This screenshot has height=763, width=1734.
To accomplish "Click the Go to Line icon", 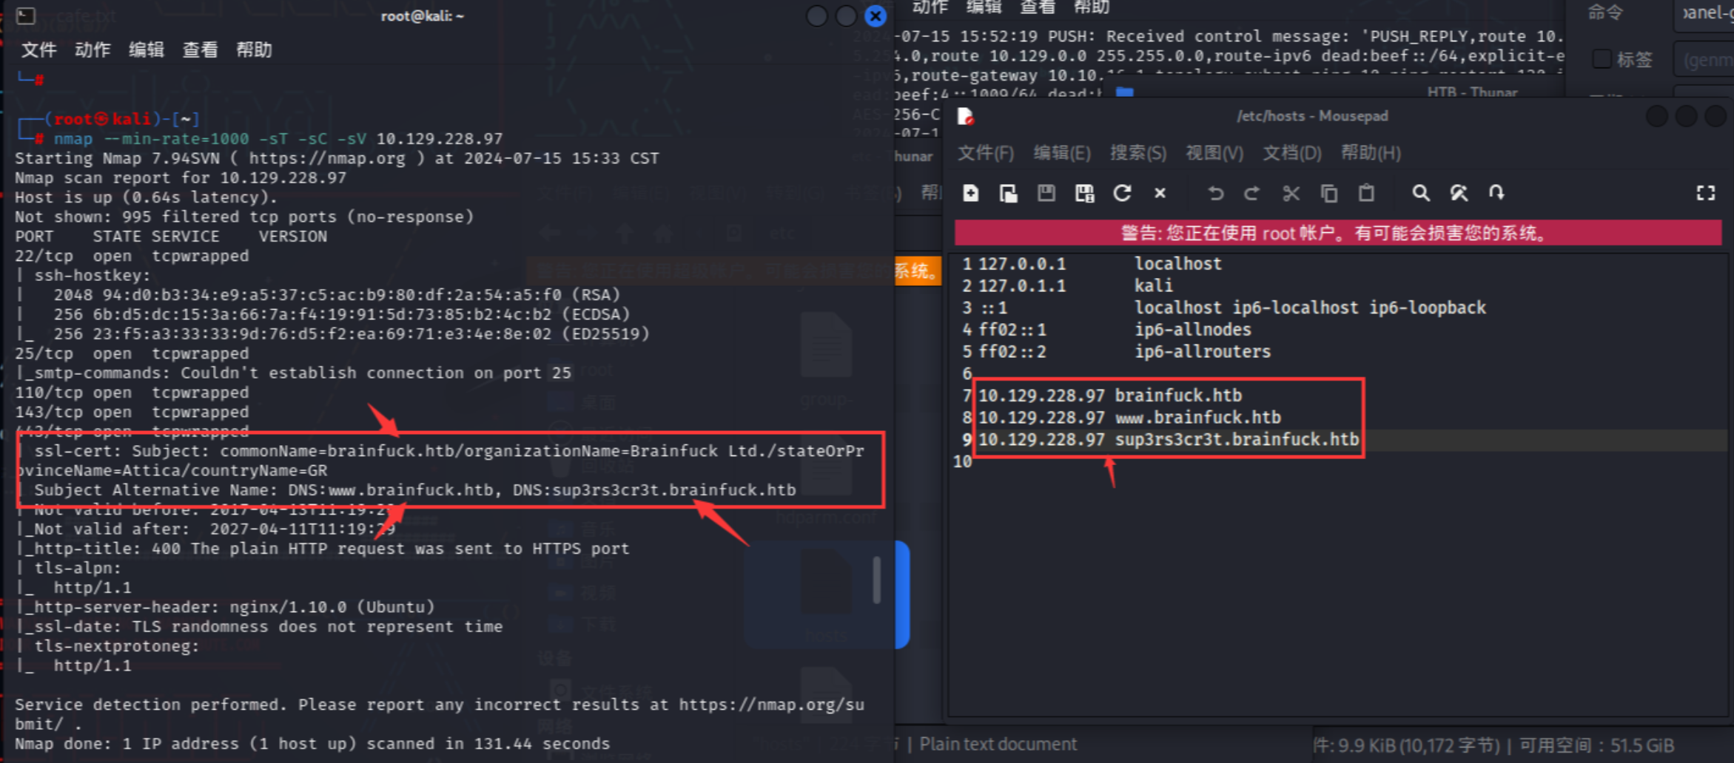I will coord(1496,193).
